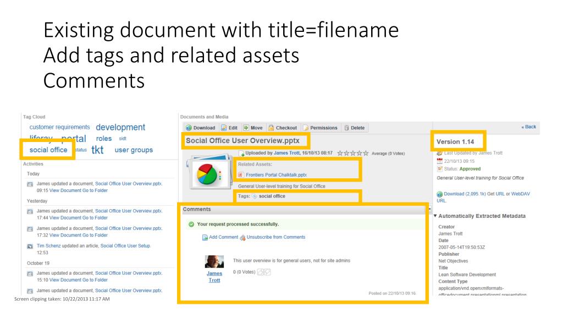Click the pie chart document thumbnail
Viewport: 563px width, 317px height.
pos(210,172)
